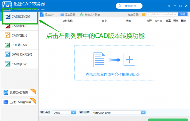The image size is (190, 121).
Task: Click the 删除 column header
Action: click(x=184, y=21)
